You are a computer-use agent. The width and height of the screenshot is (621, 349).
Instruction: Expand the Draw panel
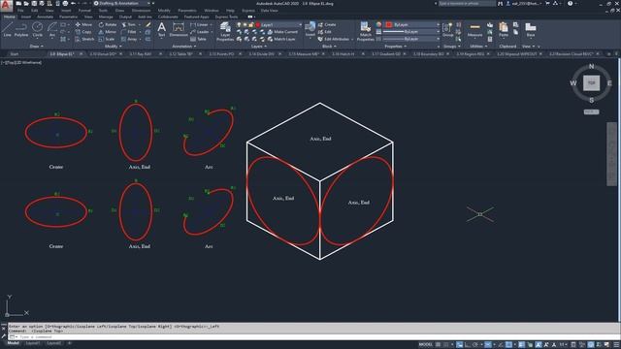tap(37, 47)
